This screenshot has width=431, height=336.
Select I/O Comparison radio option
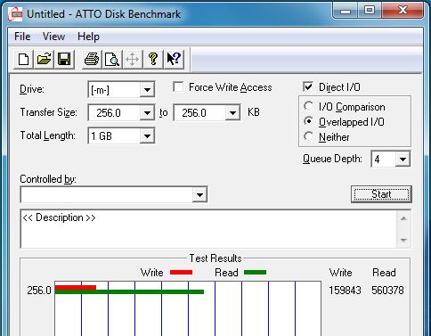tap(308, 106)
